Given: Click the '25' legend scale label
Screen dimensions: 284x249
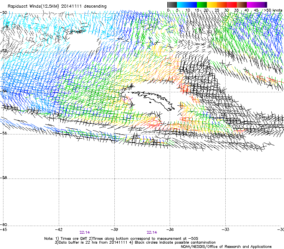Looking at the screenshot, I should point(217,10).
